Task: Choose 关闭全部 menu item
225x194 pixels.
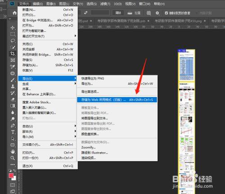Action: (48, 49)
